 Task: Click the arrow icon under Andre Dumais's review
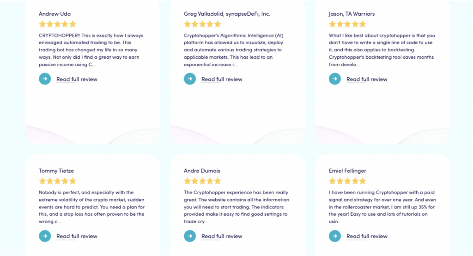tap(190, 236)
